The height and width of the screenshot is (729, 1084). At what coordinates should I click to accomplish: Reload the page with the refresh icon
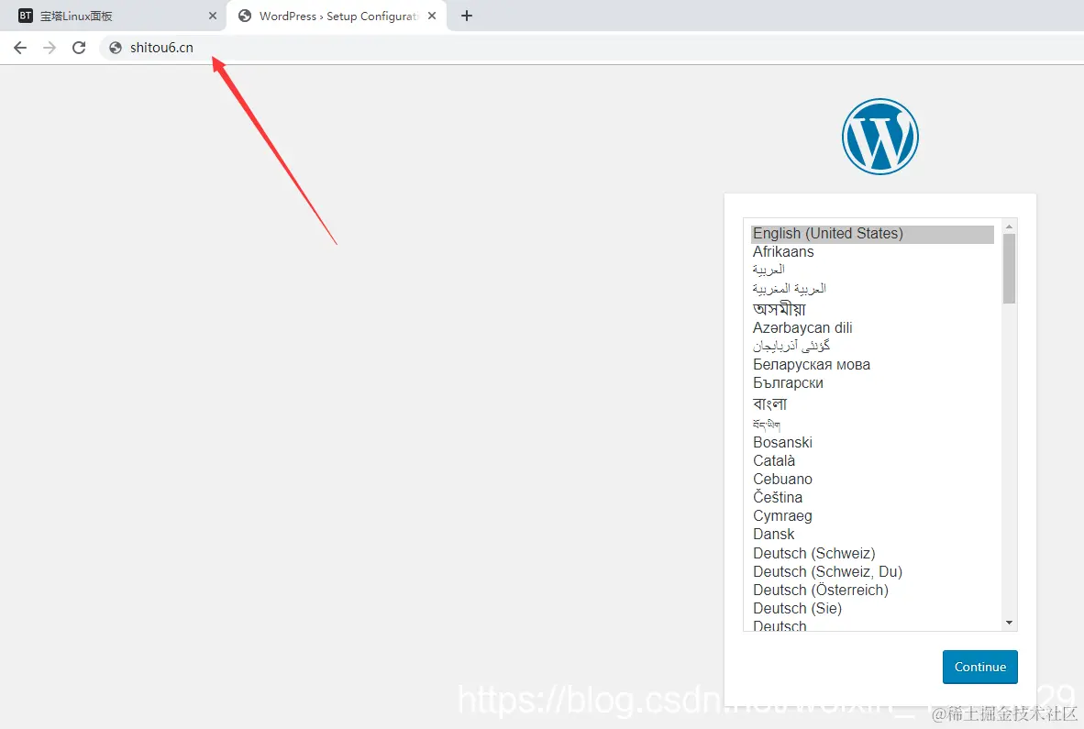(79, 48)
